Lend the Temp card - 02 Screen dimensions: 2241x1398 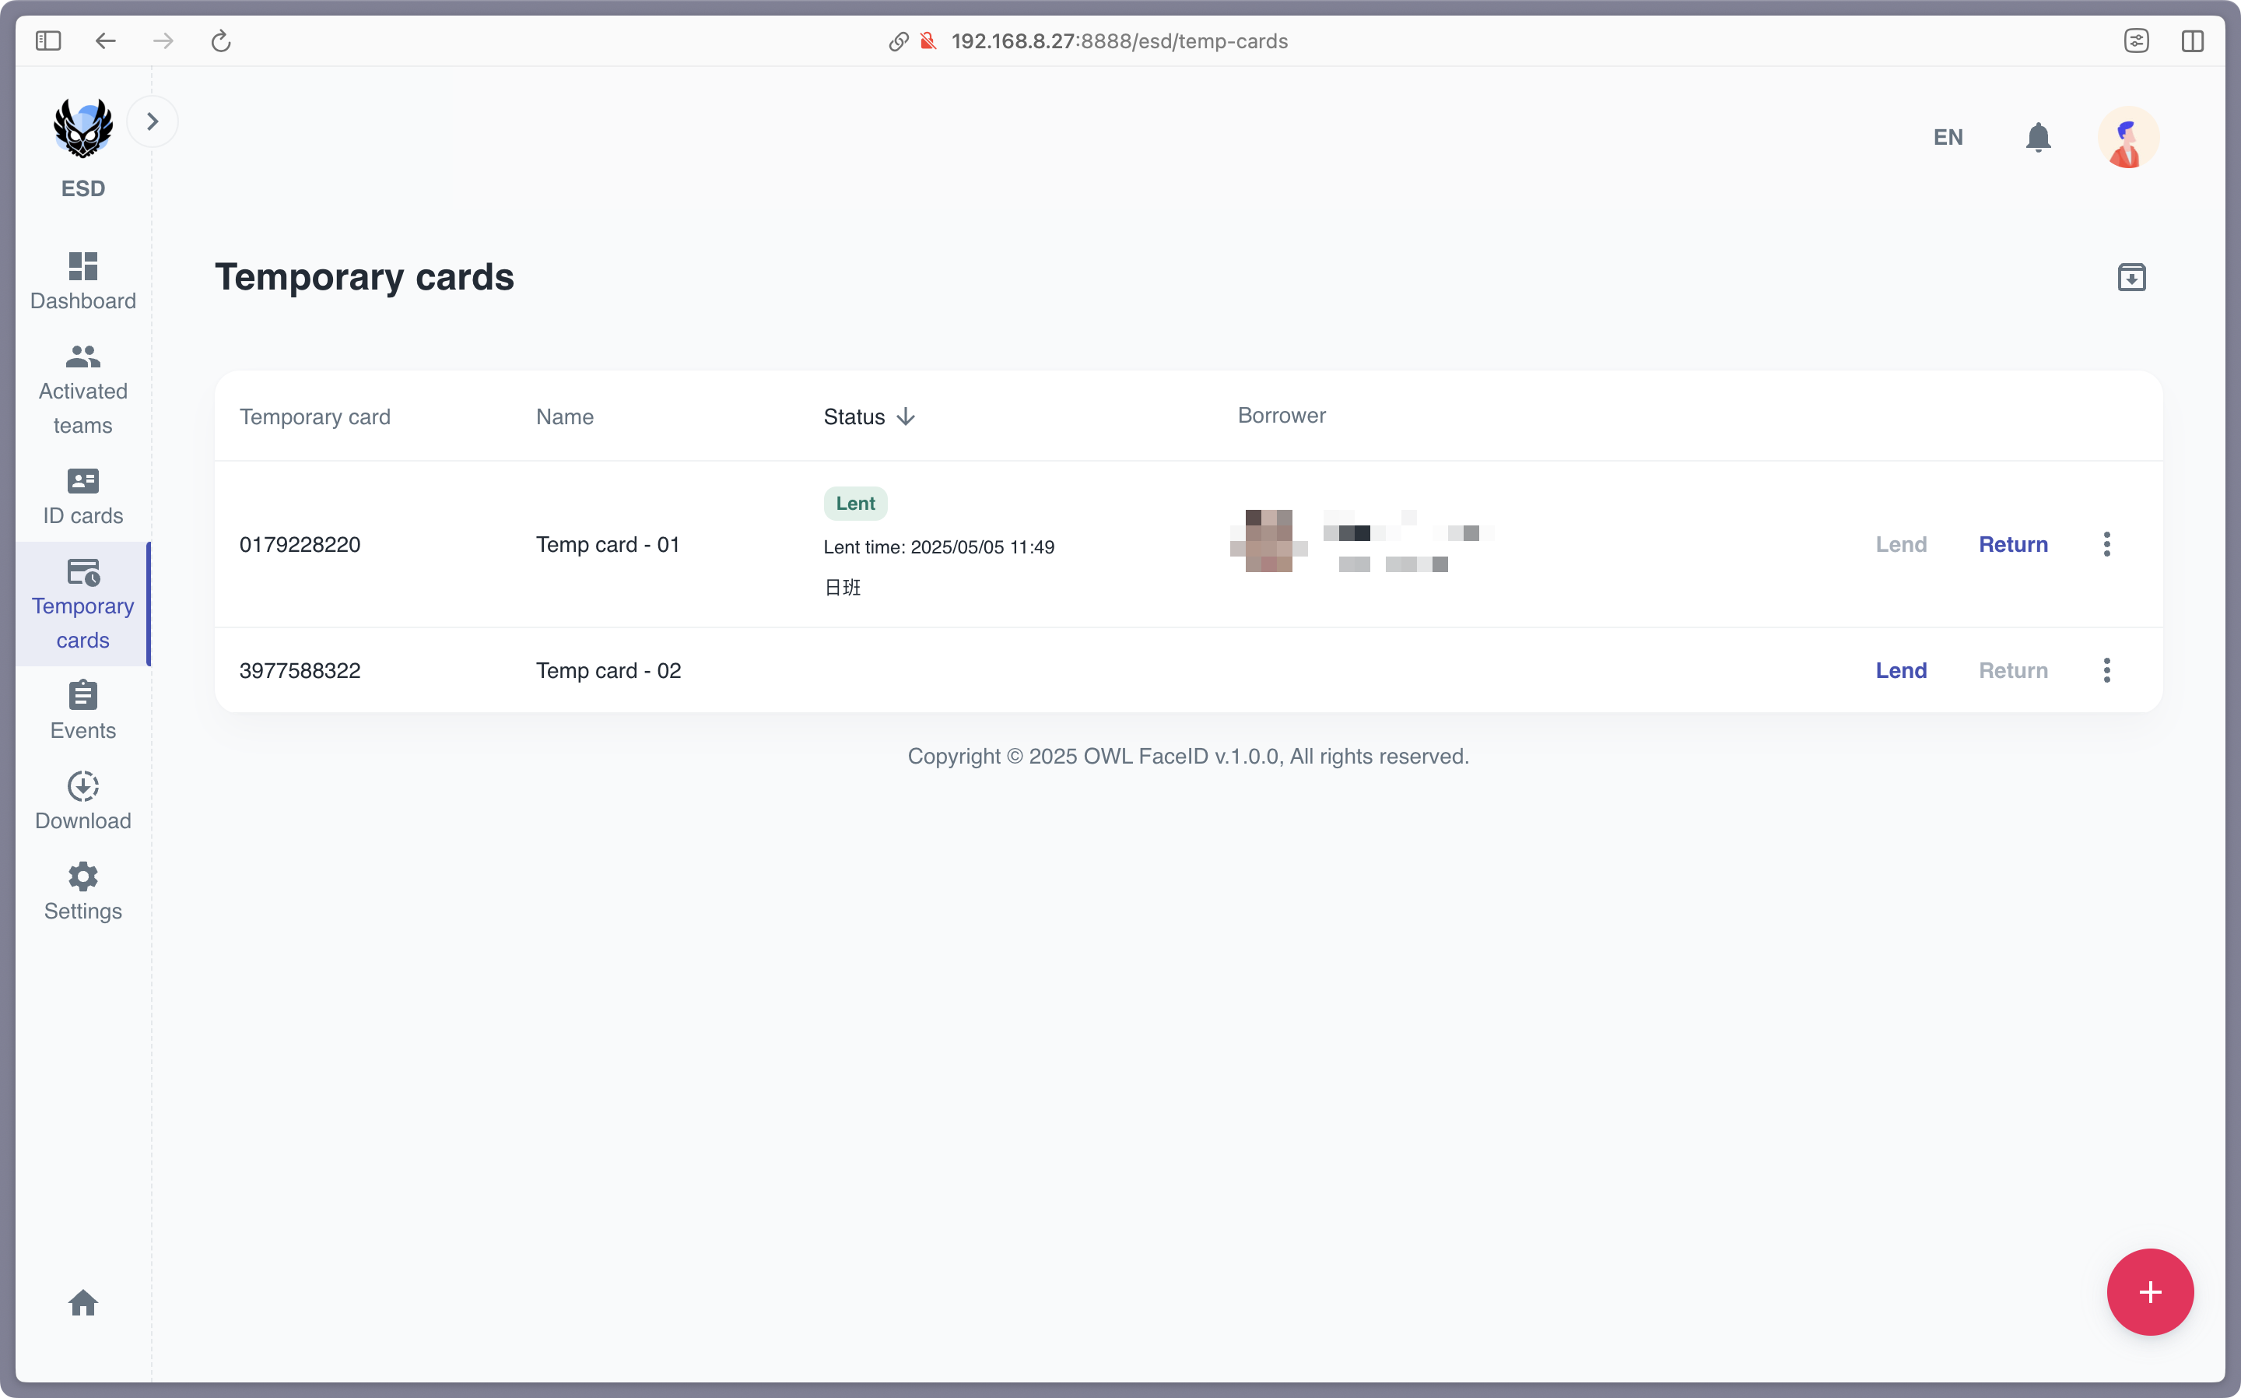click(x=1900, y=670)
